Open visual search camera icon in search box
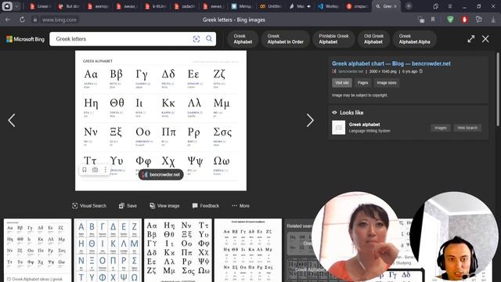Viewport: 501px width, 282px height. [x=196, y=39]
